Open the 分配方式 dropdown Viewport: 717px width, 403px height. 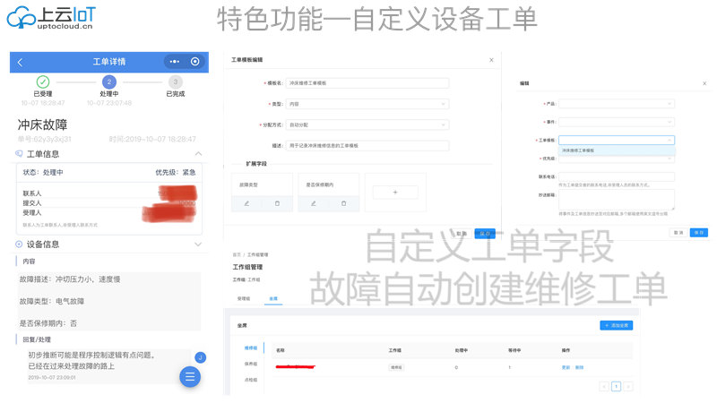coord(367,124)
